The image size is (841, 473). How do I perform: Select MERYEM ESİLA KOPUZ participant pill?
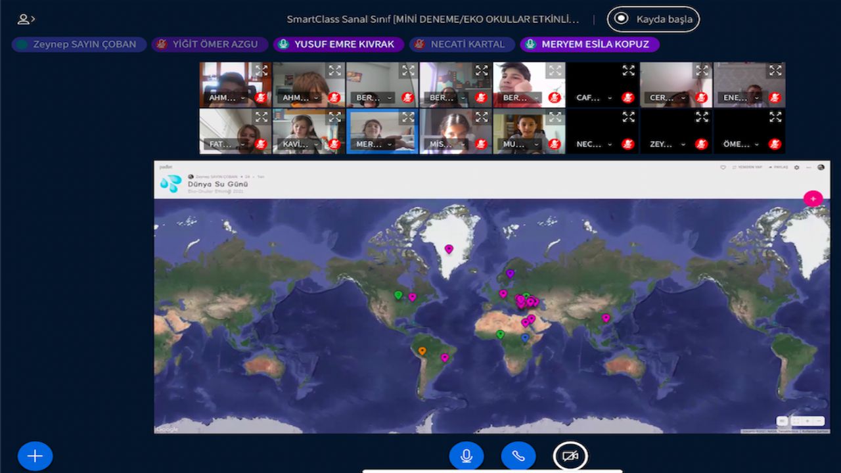[x=589, y=44]
